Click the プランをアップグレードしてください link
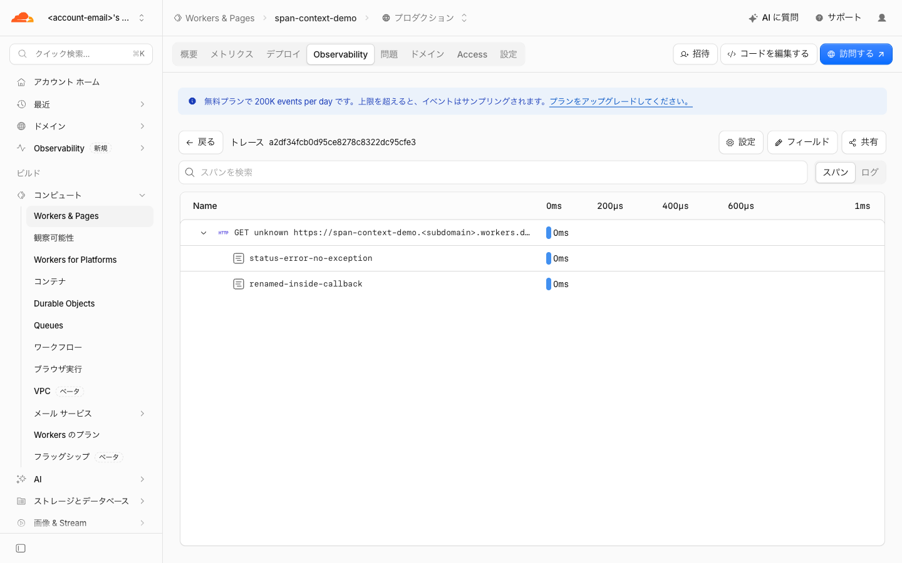Viewport: 902px width, 563px height. point(621,101)
